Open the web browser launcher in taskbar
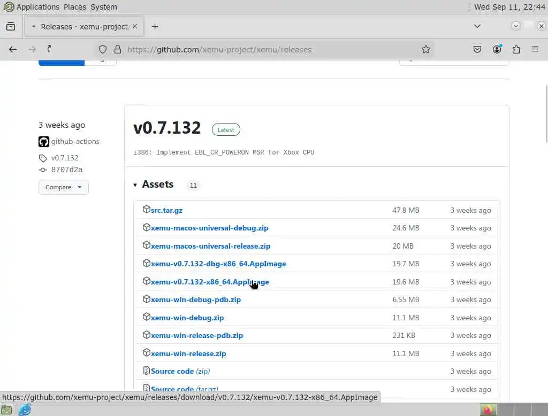Viewport: 548px width, 416px height. coord(25,410)
